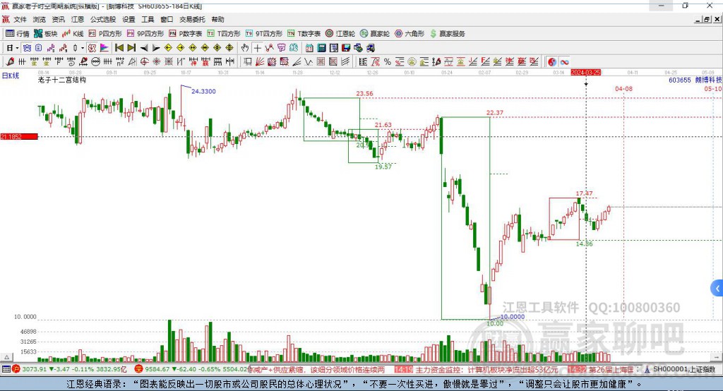Open the 公式选股 menu
This screenshot has width=723, height=391.
[x=103, y=19]
